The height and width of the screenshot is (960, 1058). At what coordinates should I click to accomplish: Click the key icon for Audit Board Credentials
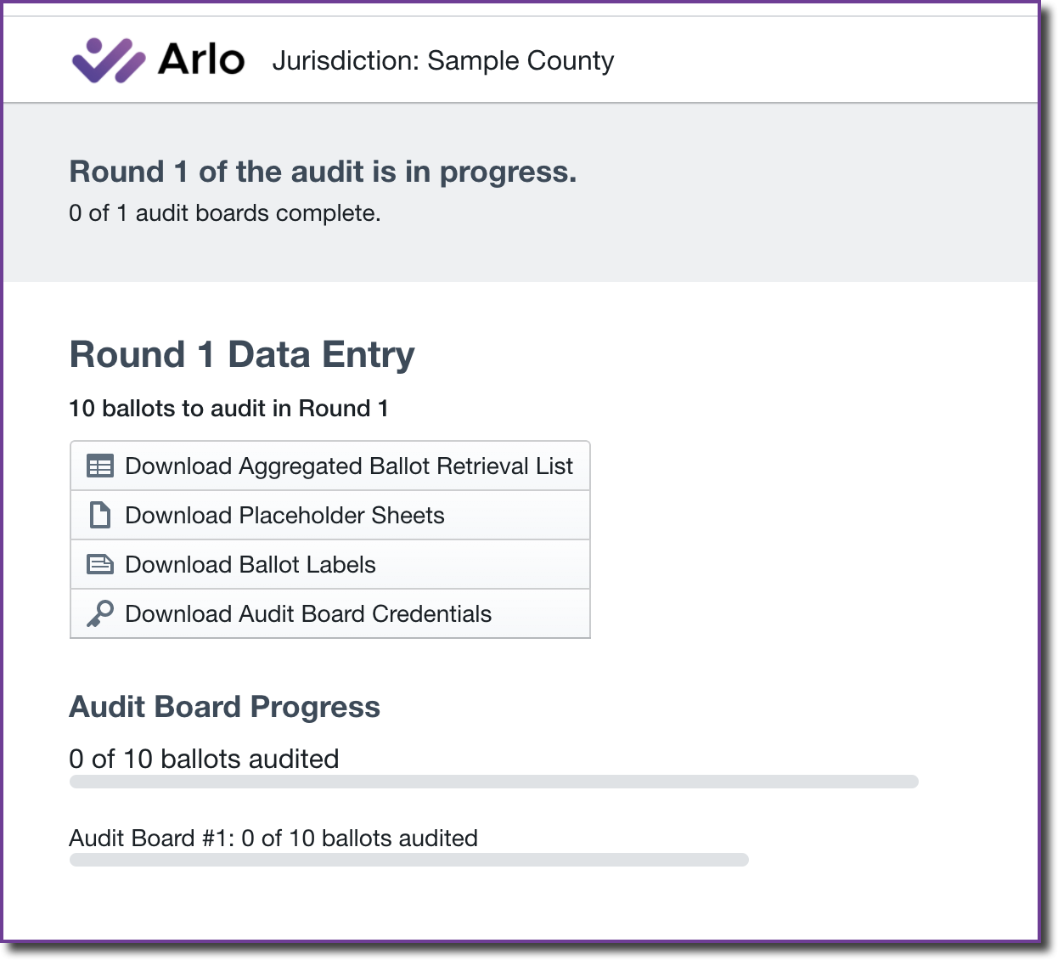pos(100,613)
